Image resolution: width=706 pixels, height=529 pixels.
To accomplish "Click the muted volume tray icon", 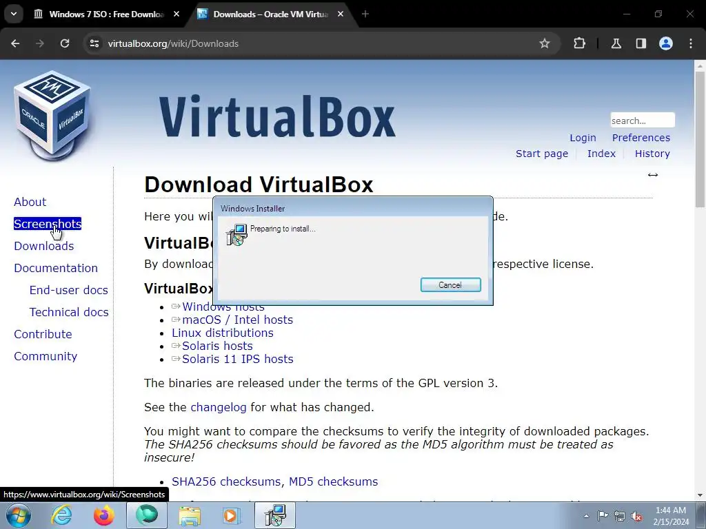I will pos(636,516).
